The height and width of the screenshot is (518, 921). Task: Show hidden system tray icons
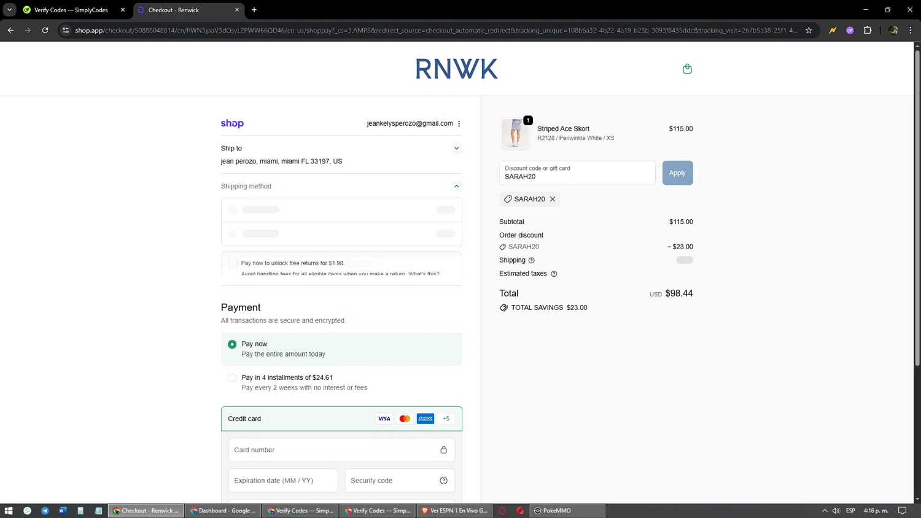tap(824, 511)
